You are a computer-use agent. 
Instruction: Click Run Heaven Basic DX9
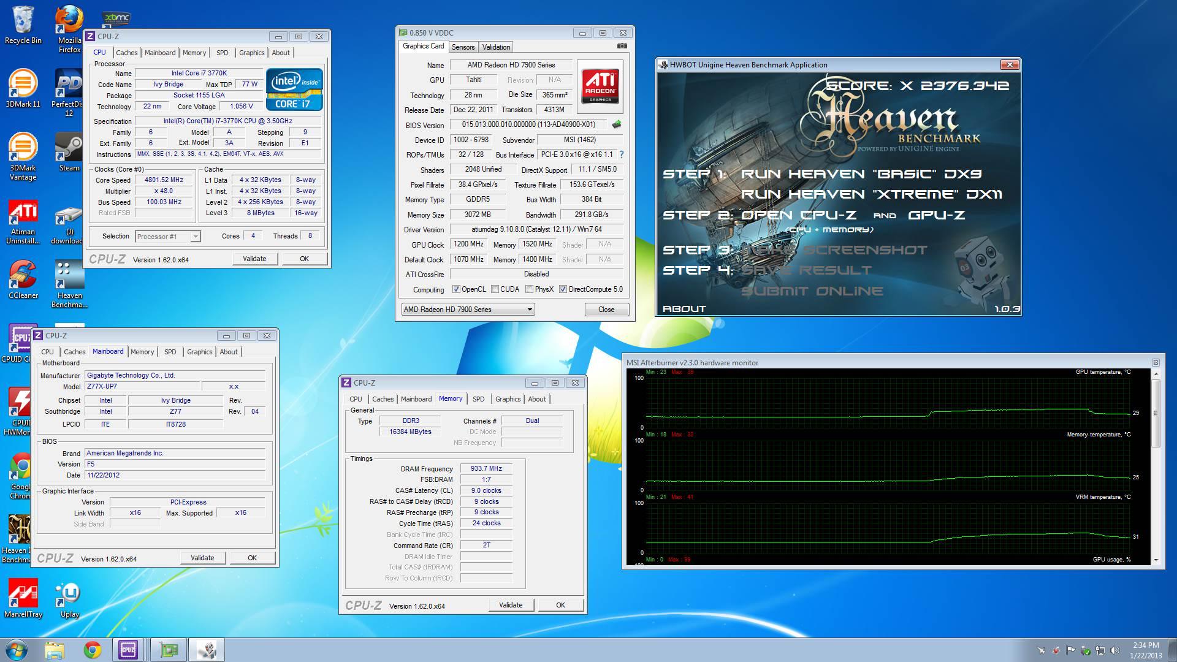pyautogui.click(x=861, y=174)
